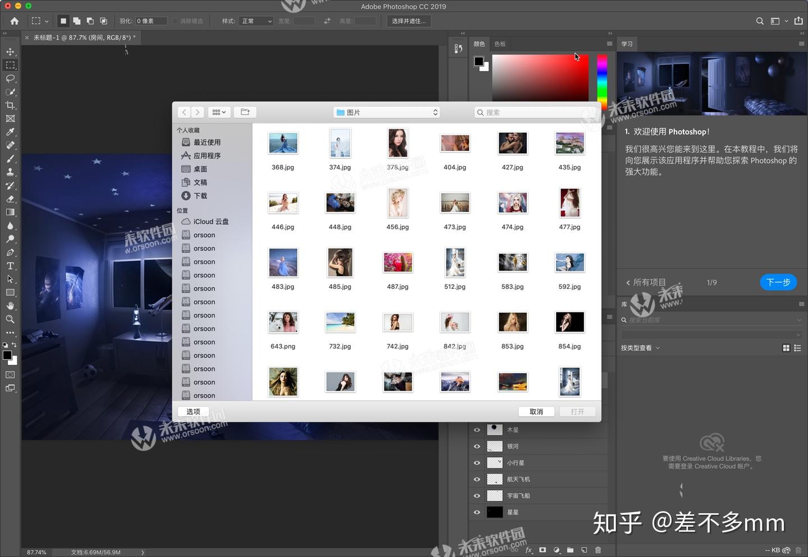Select the Move tool

coord(10,52)
